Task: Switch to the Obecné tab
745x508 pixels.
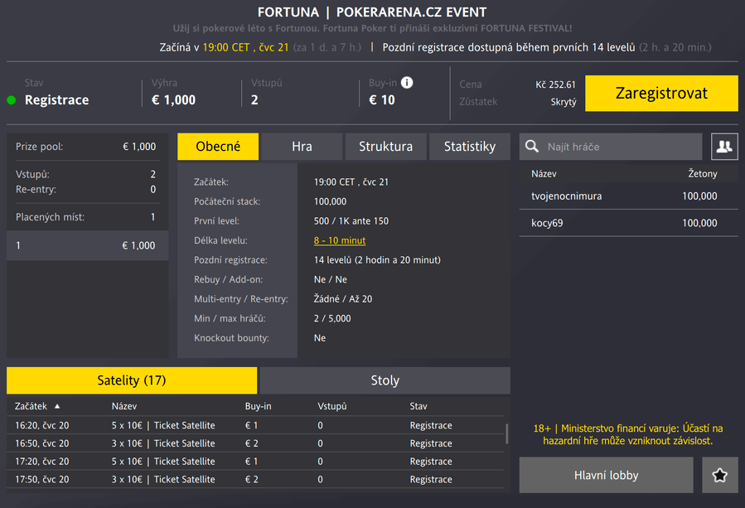Action: [x=218, y=147]
